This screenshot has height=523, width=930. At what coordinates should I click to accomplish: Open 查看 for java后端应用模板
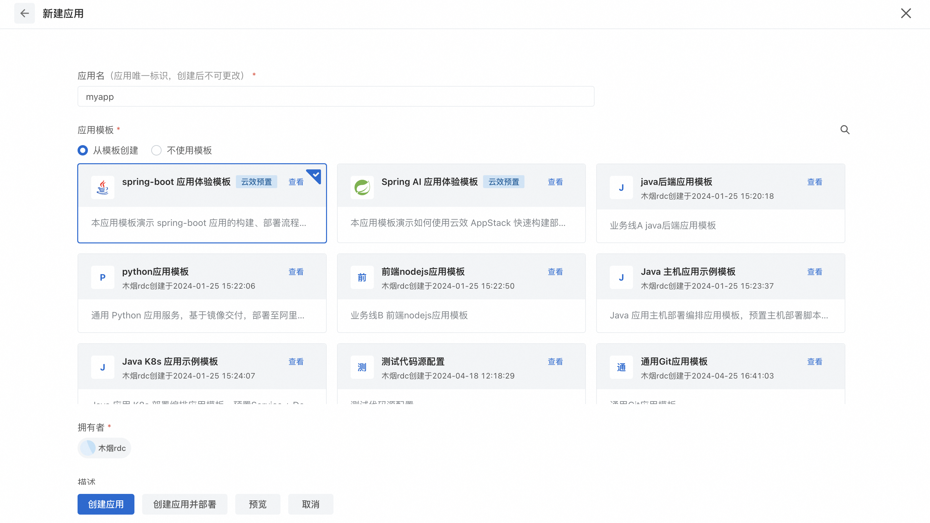814,182
